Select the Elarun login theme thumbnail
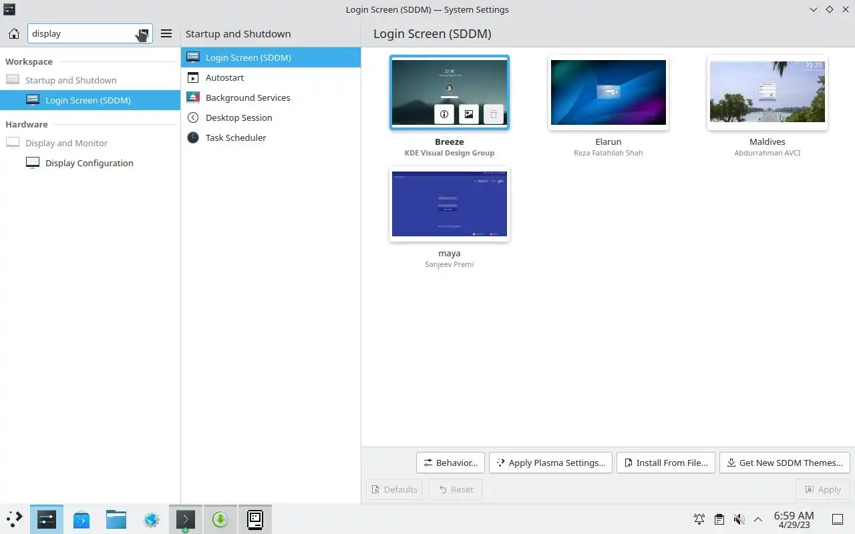Screen dimensions: 855x534 609,92
